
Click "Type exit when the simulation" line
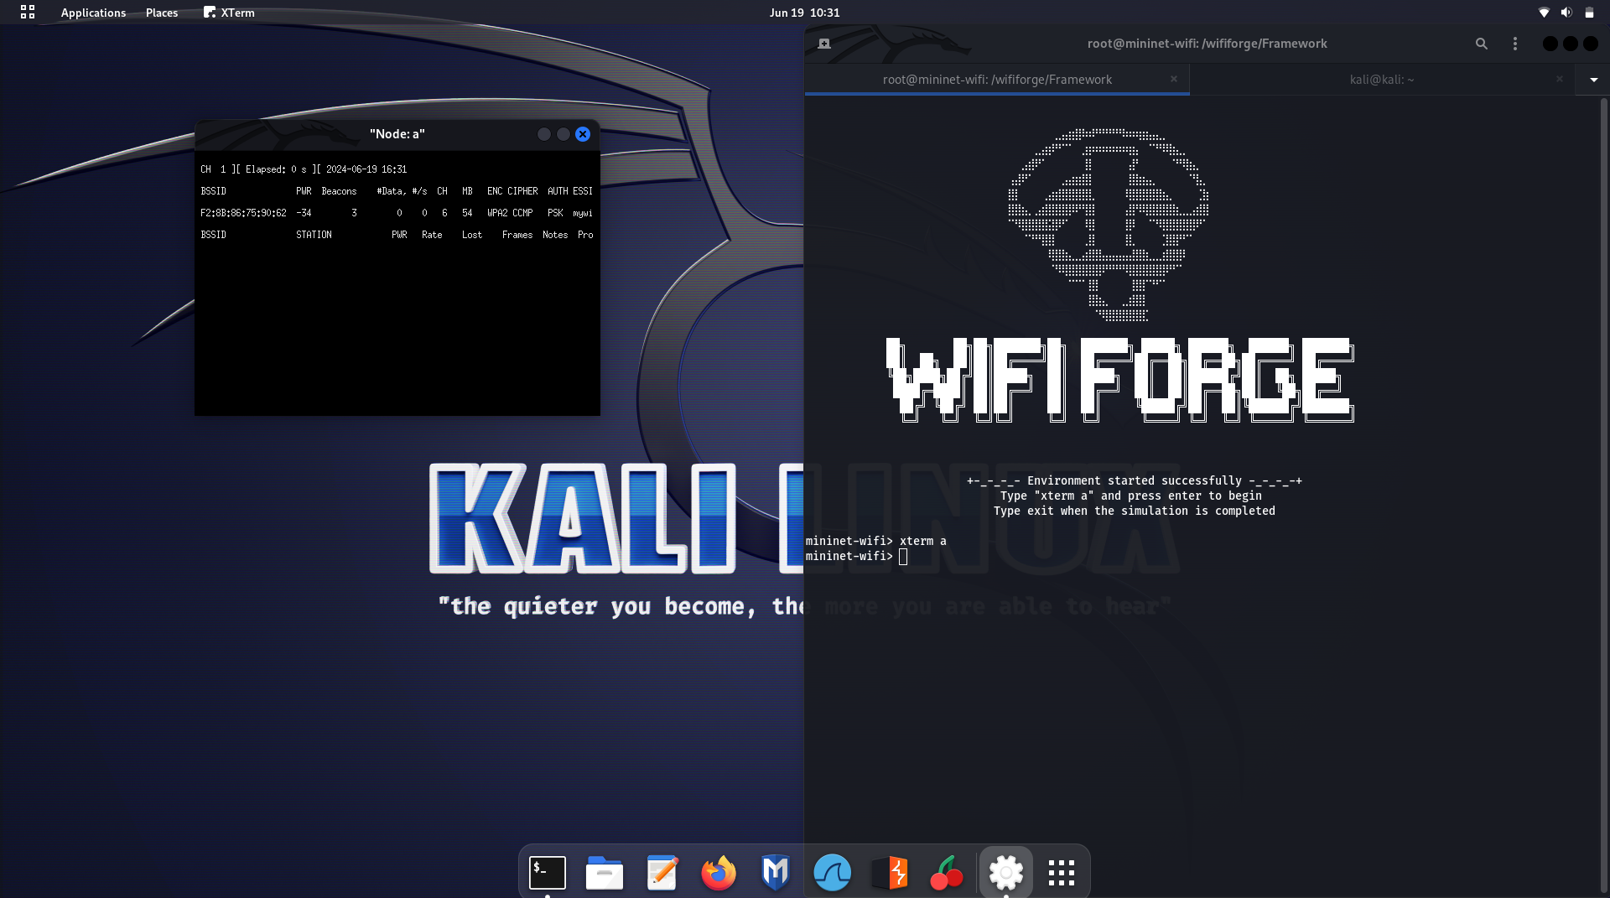[x=1134, y=511]
